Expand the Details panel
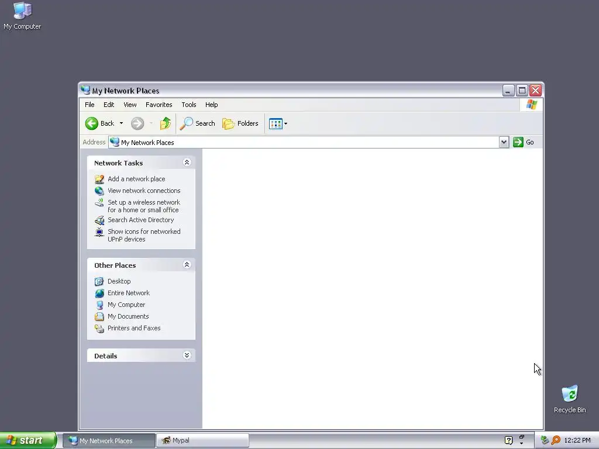The image size is (599, 449). pyautogui.click(x=187, y=355)
